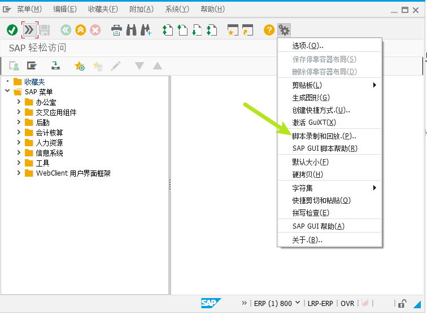Select 拼写检查(E) menu entry

329,213
